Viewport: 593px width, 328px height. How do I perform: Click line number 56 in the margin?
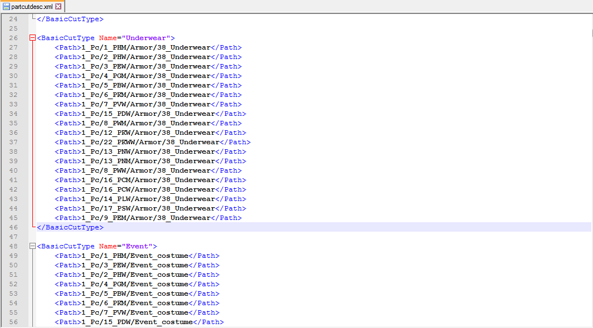(x=13, y=322)
